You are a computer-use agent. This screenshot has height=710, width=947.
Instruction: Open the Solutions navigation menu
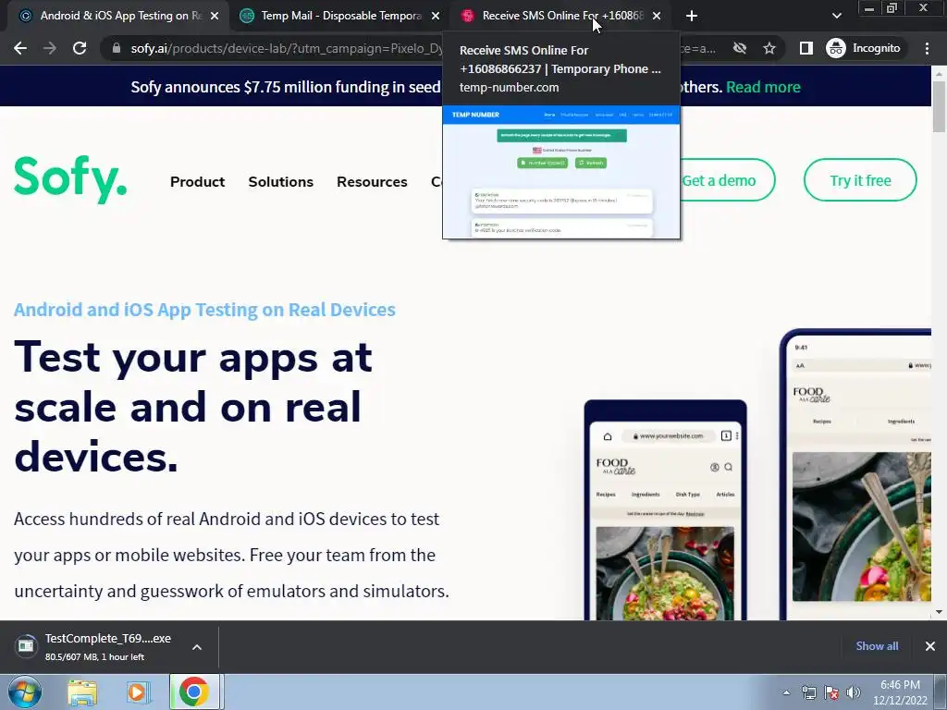pyautogui.click(x=281, y=182)
